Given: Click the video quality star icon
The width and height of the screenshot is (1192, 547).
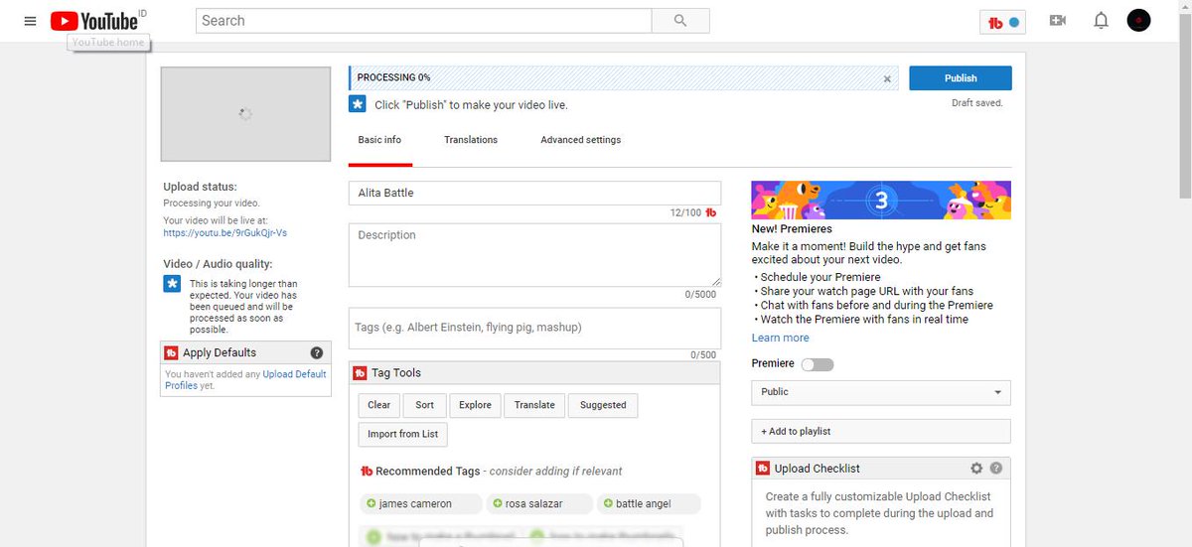Looking at the screenshot, I should pyautogui.click(x=173, y=285).
